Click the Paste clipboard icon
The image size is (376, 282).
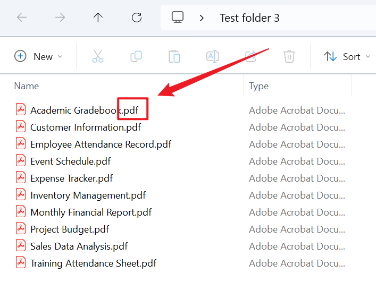174,56
